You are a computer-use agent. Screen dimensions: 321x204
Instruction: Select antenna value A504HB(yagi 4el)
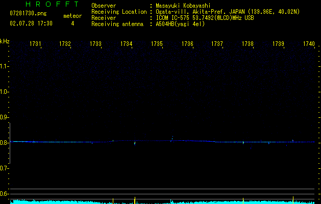[x=180, y=24]
